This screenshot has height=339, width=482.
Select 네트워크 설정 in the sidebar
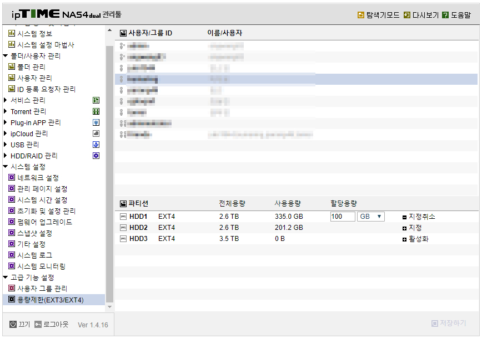point(38,178)
